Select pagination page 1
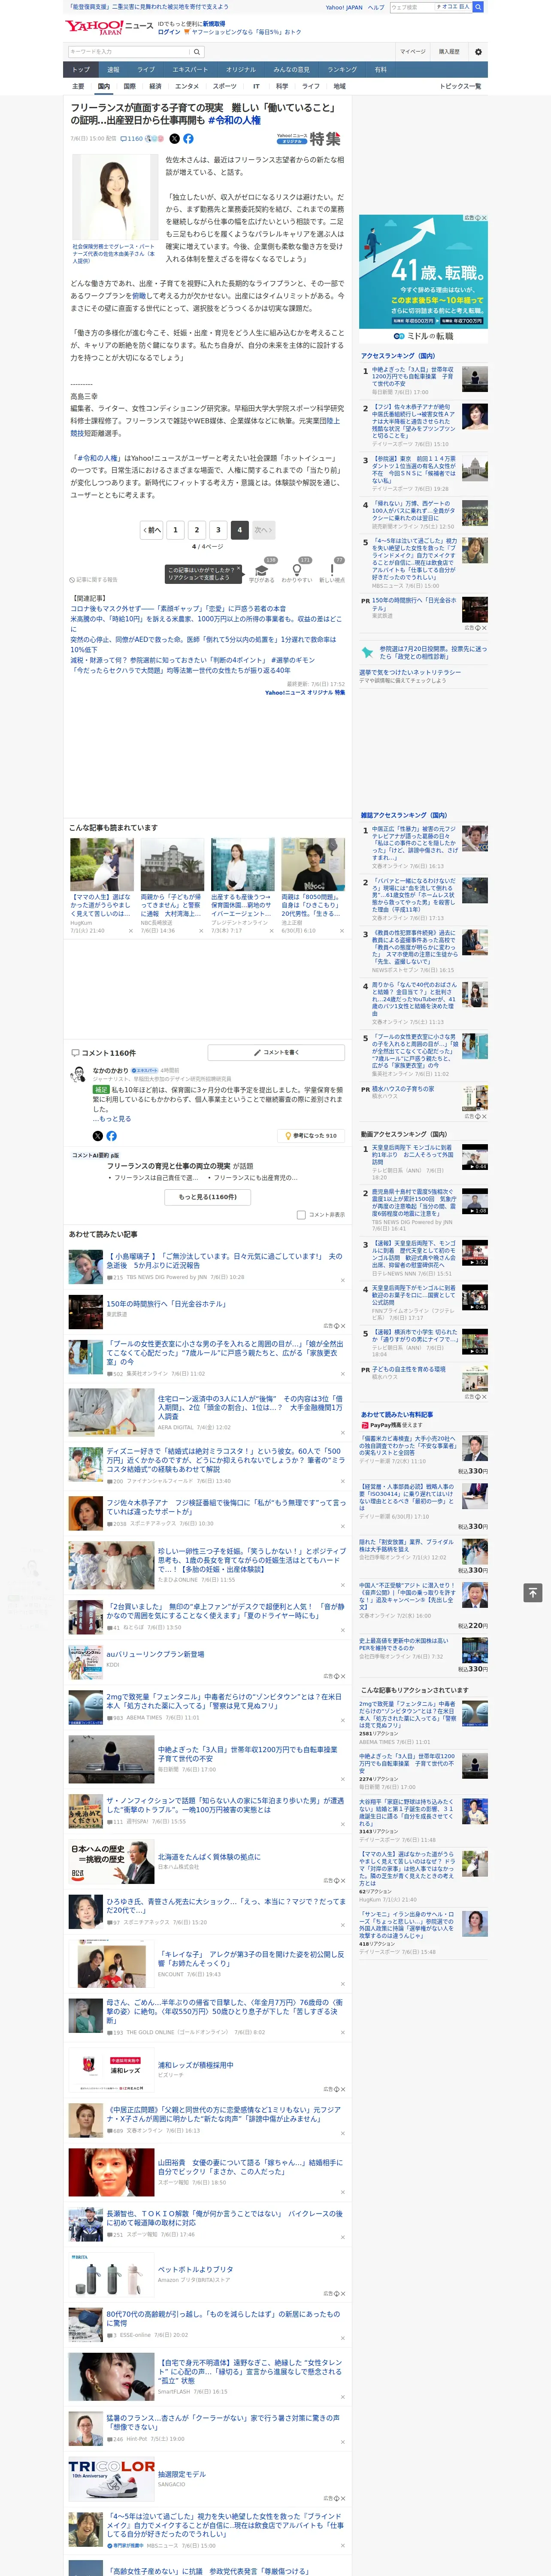Screen dimensions: 551x2576 [175, 530]
